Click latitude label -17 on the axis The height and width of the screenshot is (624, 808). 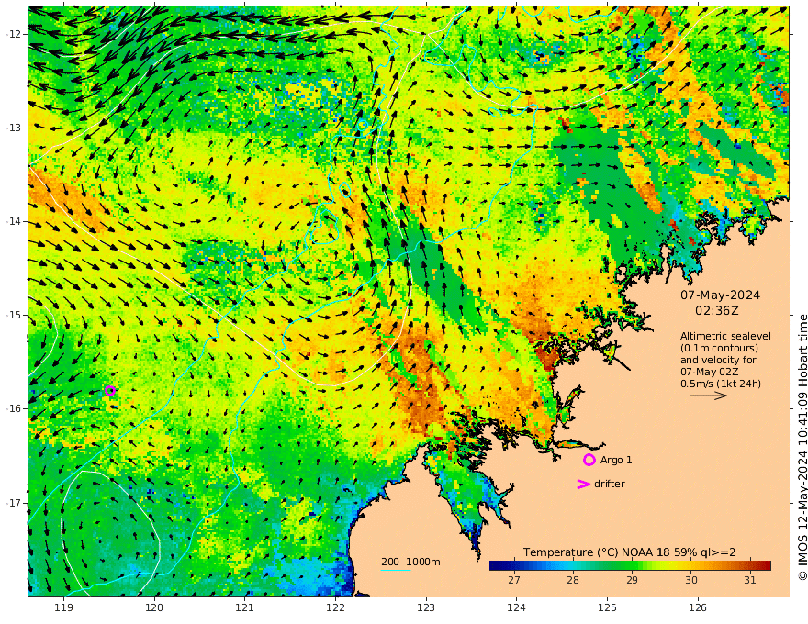point(14,503)
